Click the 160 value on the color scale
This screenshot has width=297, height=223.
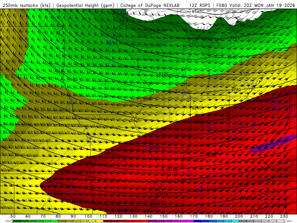coord(179,216)
